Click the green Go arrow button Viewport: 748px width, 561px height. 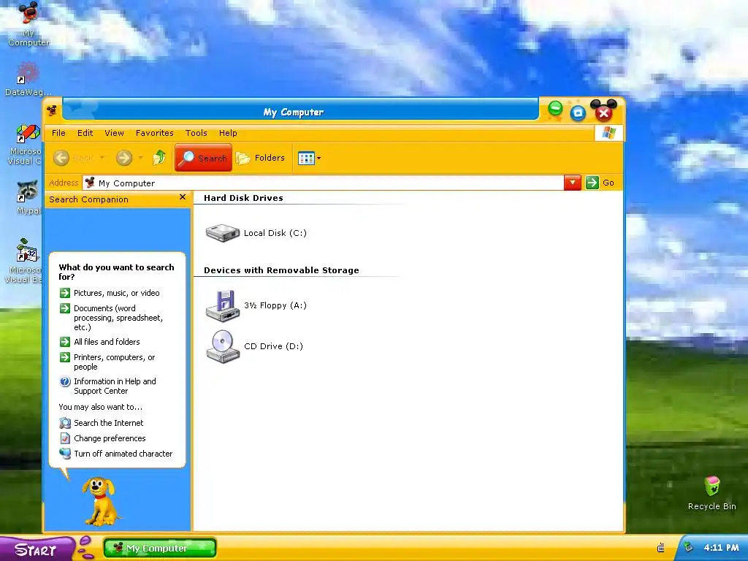[x=592, y=183]
